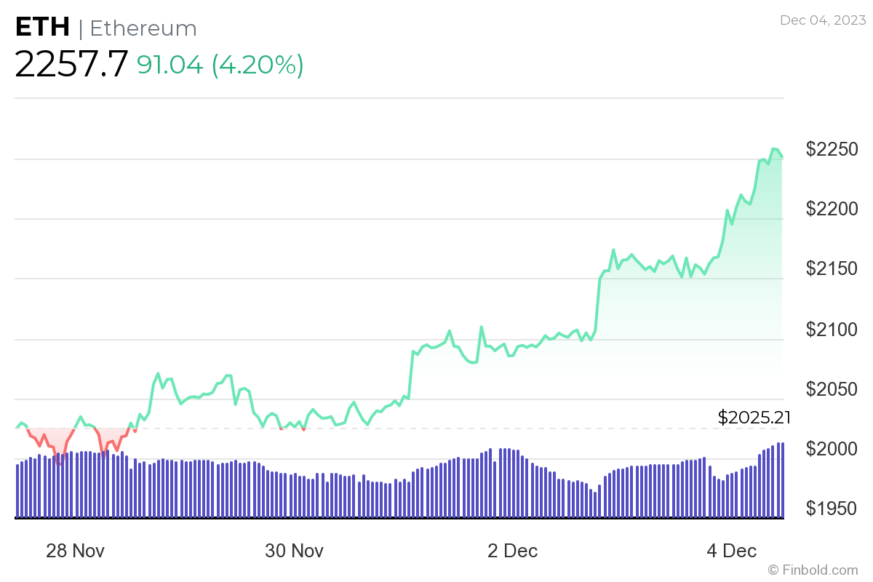
Task: Click the $2025.21 price reference label
Action: (754, 418)
